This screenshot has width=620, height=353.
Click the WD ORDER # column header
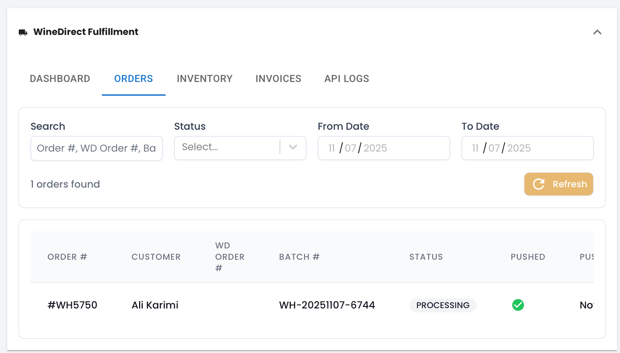(230, 257)
